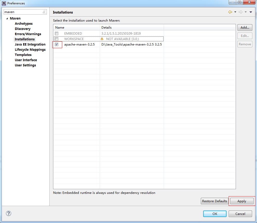Collapse the Maven tree node

click(x=7, y=18)
